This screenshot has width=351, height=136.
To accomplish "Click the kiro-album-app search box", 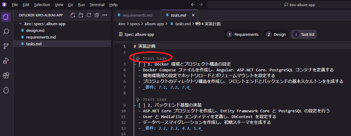I will tap(279, 5).
